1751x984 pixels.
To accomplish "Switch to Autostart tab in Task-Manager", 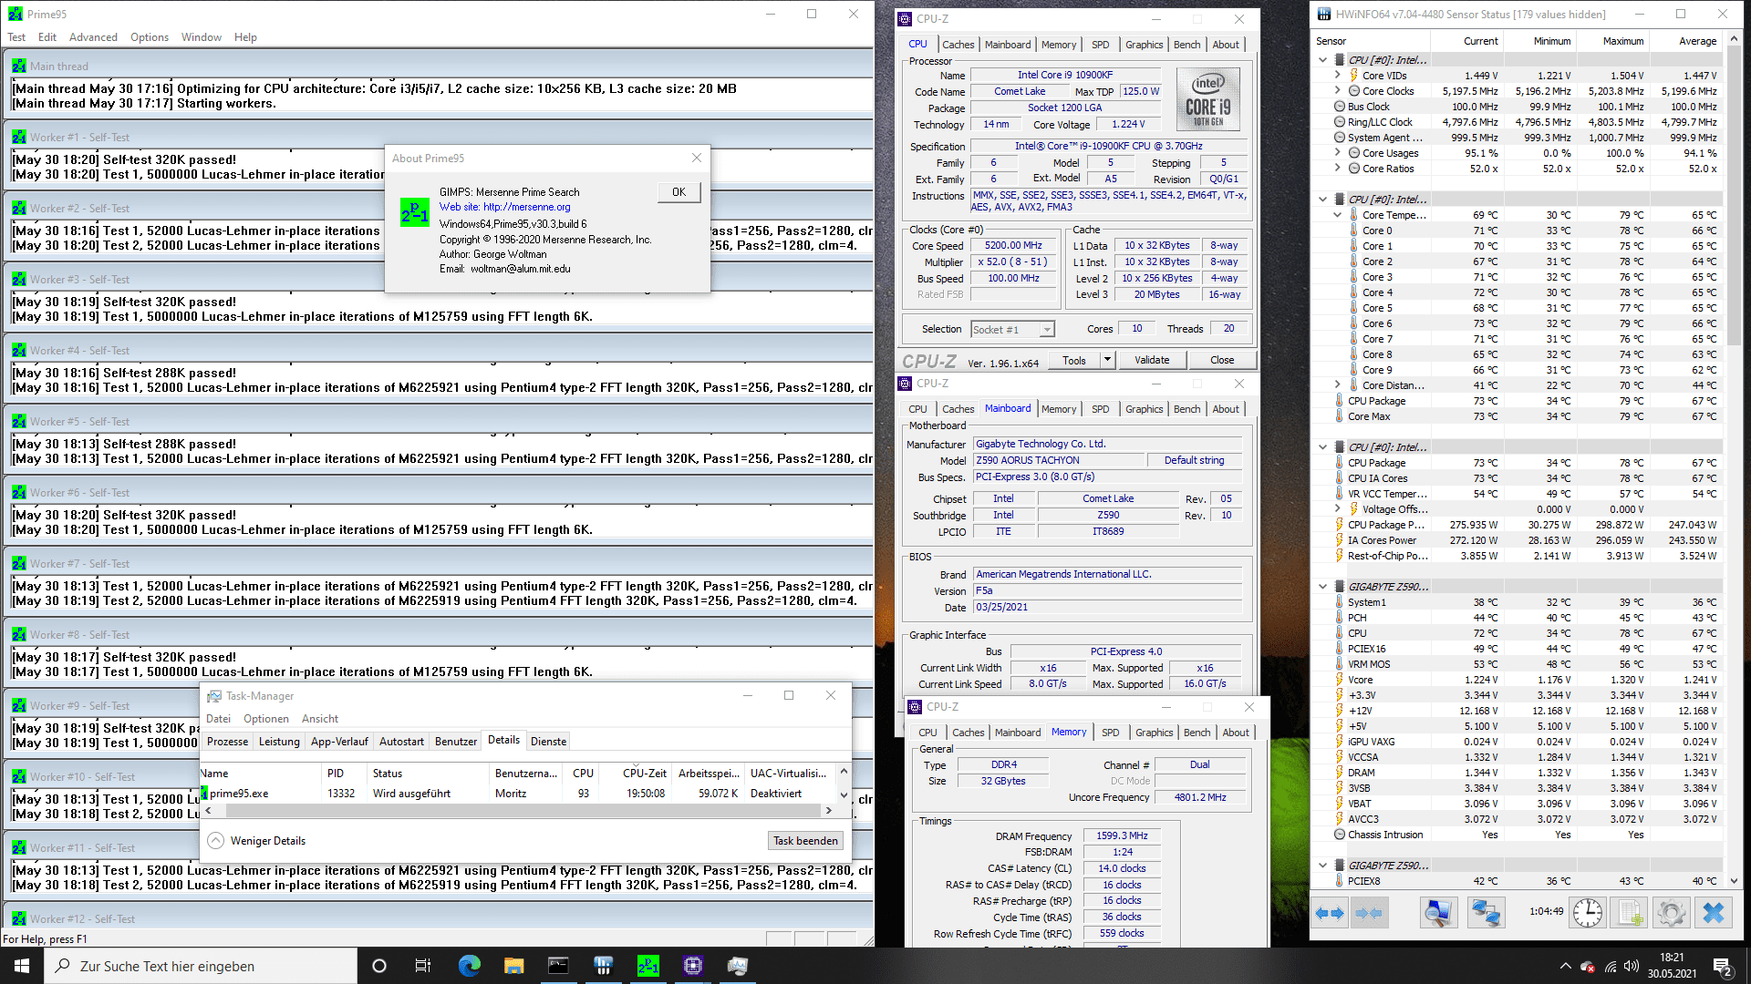I will point(401,742).
